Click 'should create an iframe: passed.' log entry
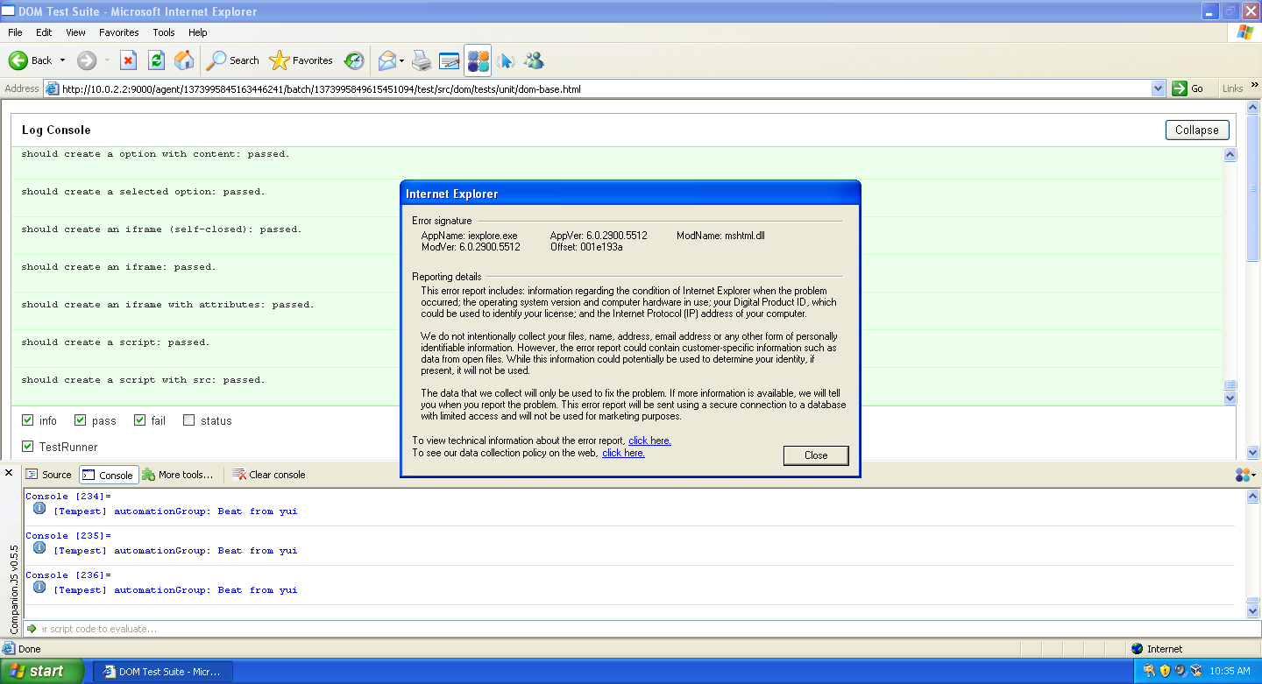 [x=118, y=267]
